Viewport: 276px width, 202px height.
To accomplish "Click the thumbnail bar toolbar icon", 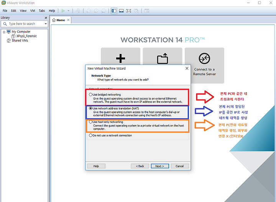I will tap(121, 11).
